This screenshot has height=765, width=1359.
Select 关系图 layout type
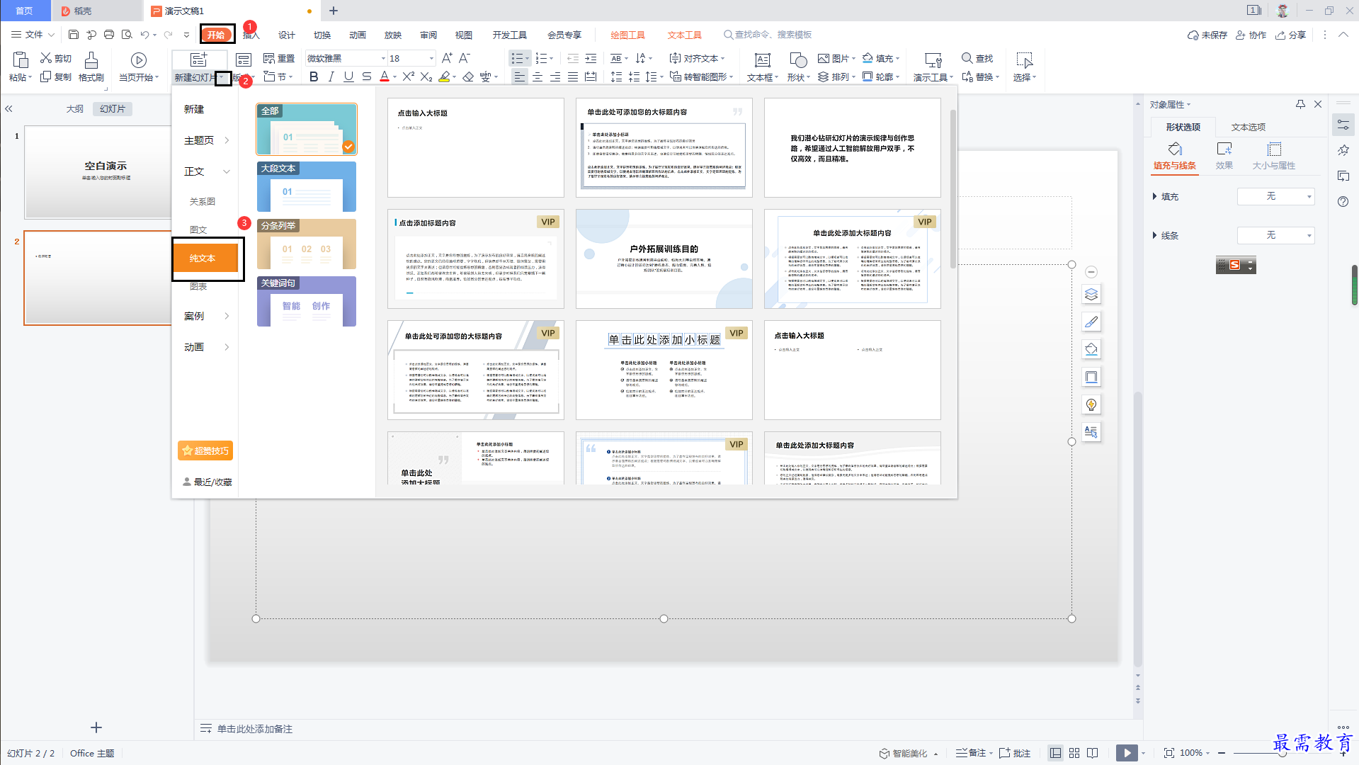(203, 201)
